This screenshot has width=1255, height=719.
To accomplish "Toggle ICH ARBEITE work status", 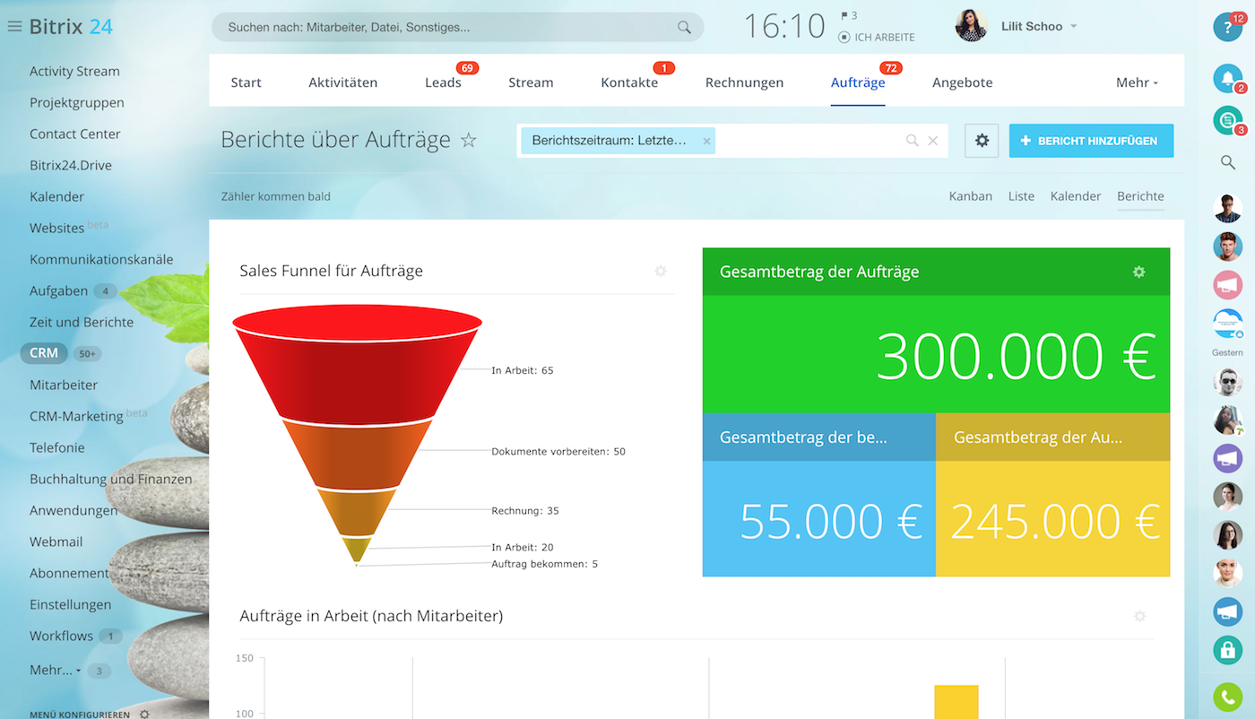I will point(877,38).
